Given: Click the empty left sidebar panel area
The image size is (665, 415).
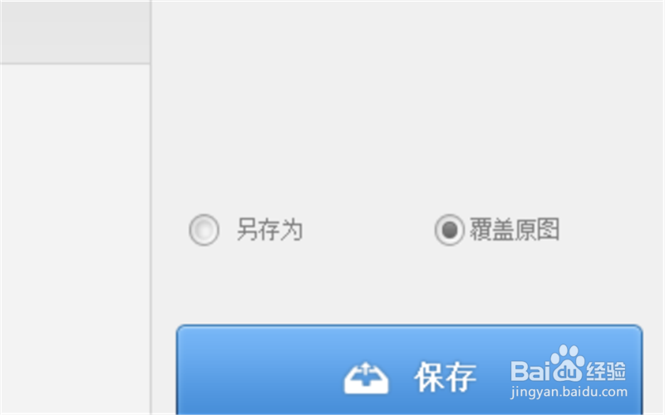Looking at the screenshot, I should [x=75, y=239].
